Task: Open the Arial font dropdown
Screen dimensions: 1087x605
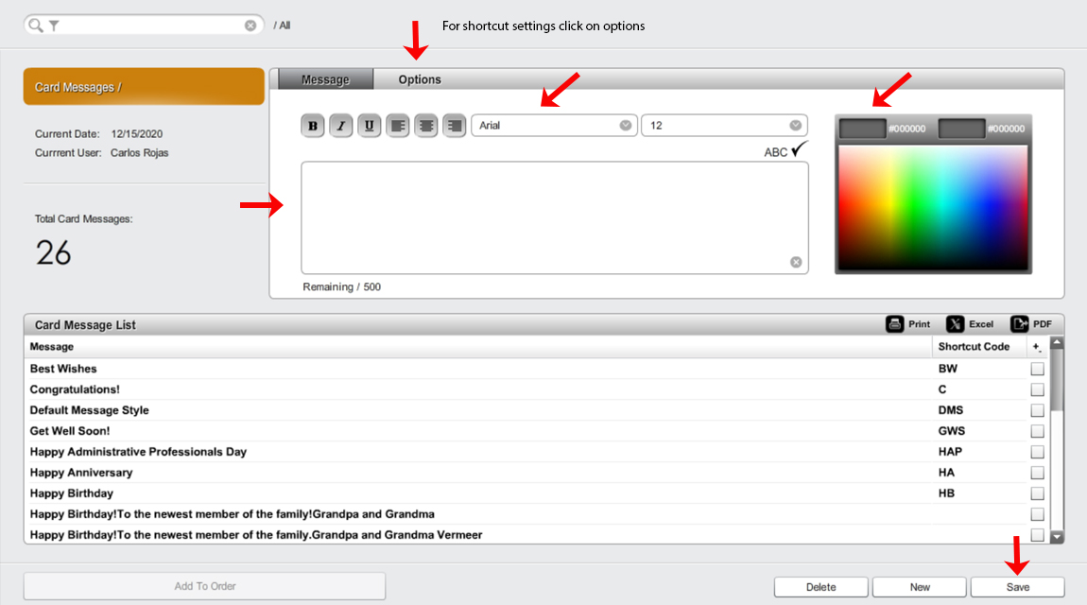Action: tap(554, 126)
